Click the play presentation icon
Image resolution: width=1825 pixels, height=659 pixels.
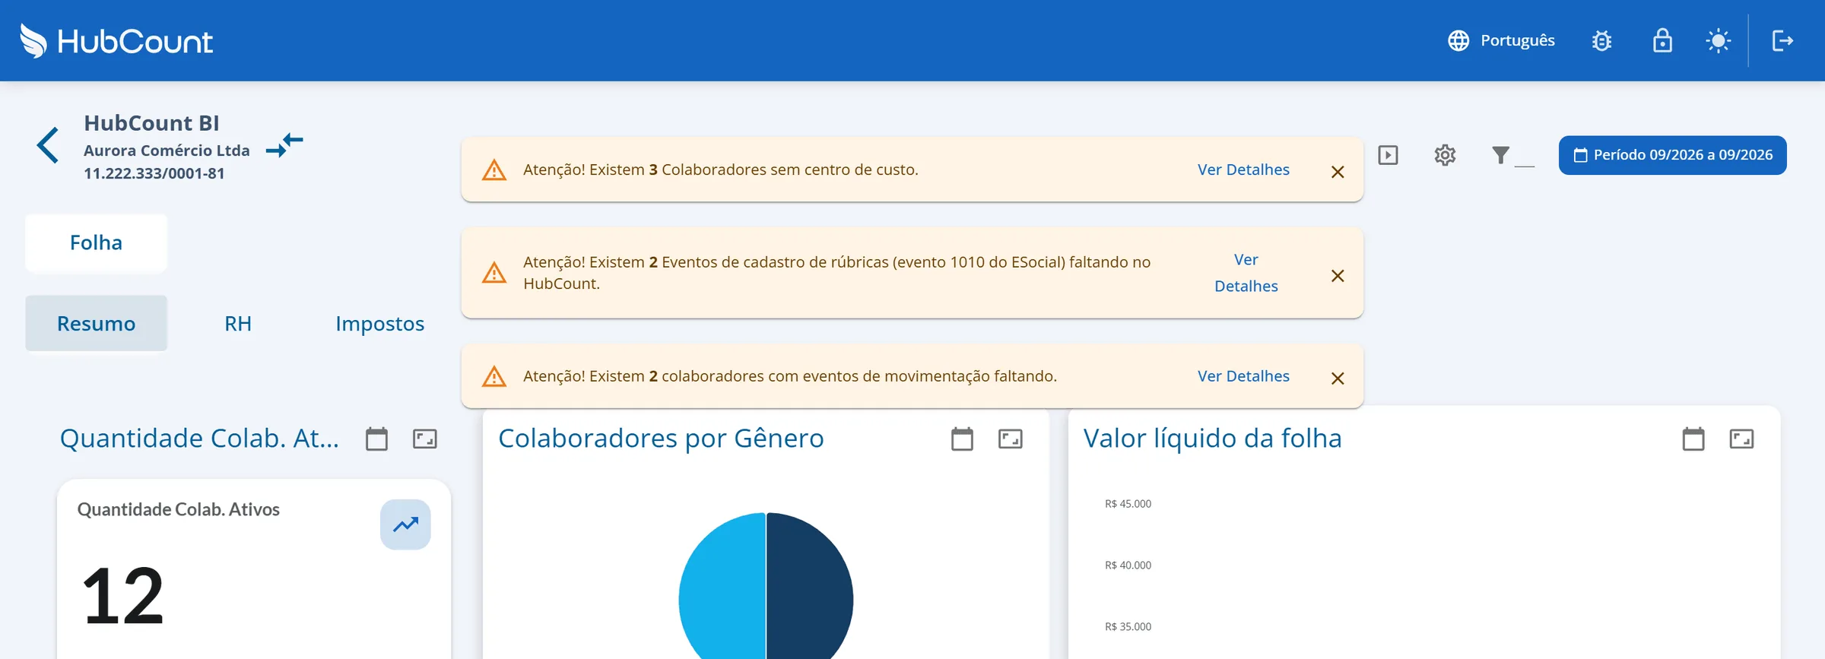1388,155
